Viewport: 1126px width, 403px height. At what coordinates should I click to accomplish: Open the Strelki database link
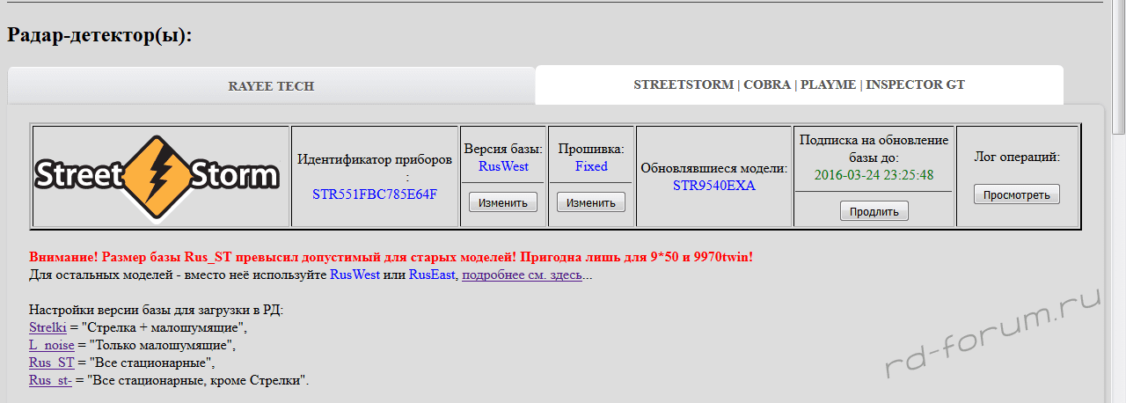coord(48,328)
